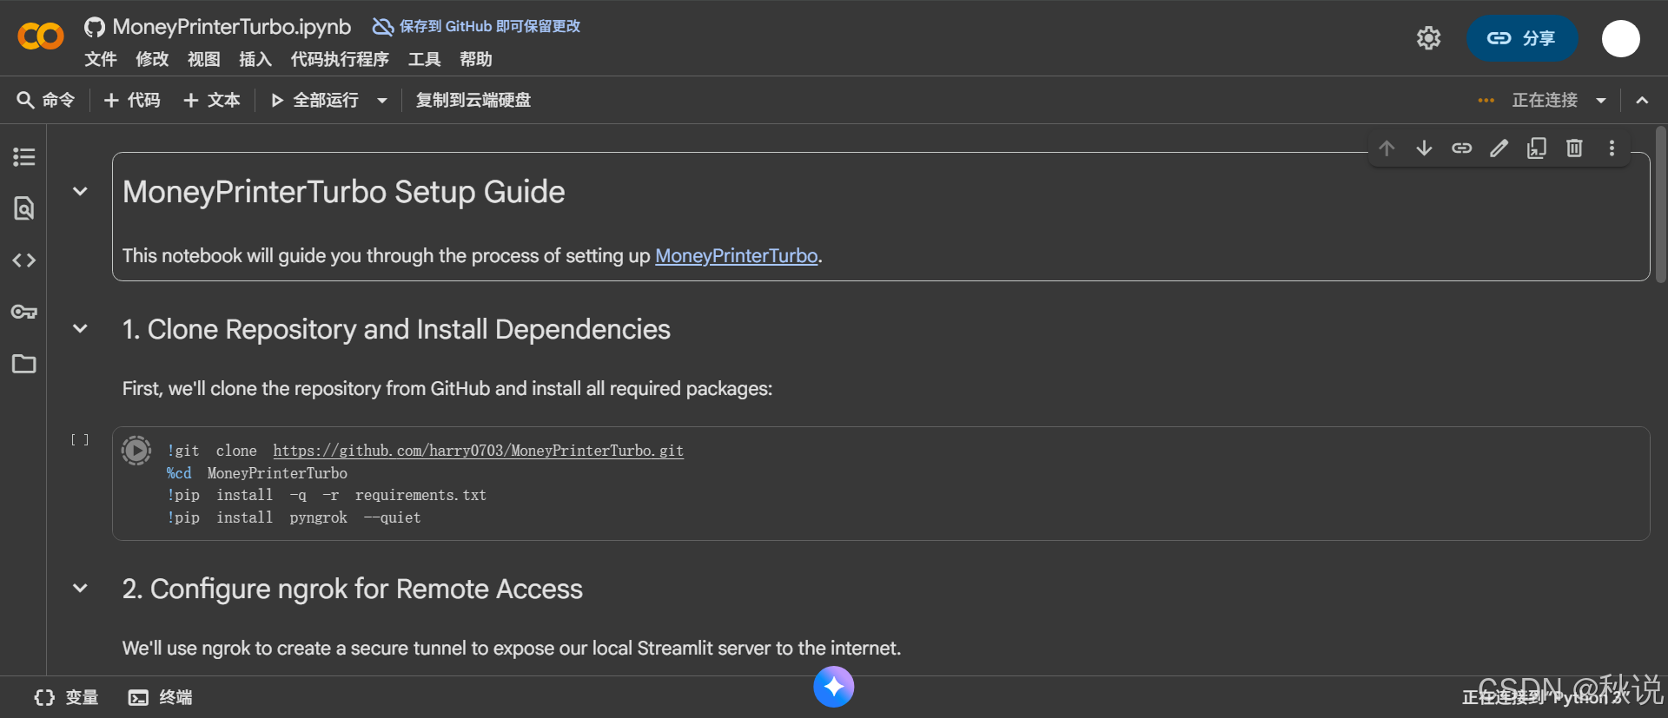Click the vertical scrollbar thumb
The height and width of the screenshot is (718, 1668).
click(x=1660, y=205)
